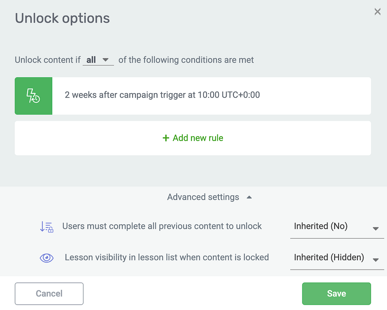Click the 'Unlock options' dialog title

click(x=62, y=18)
